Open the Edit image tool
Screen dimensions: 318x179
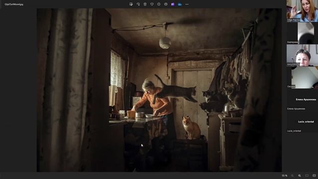[x=131, y=4]
